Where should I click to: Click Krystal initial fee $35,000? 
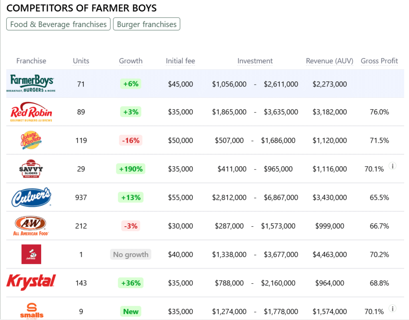pos(181,283)
